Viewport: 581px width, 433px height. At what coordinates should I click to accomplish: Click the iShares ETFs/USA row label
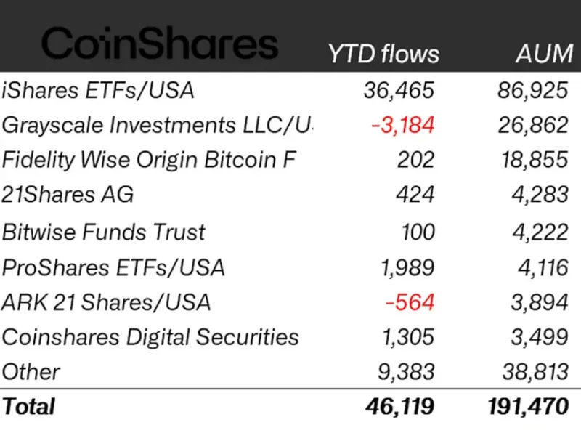pyautogui.click(x=98, y=90)
